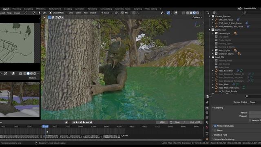261x147 pixels.
Task: Click the outliner search field
Action: pyautogui.click(x=252, y=13)
